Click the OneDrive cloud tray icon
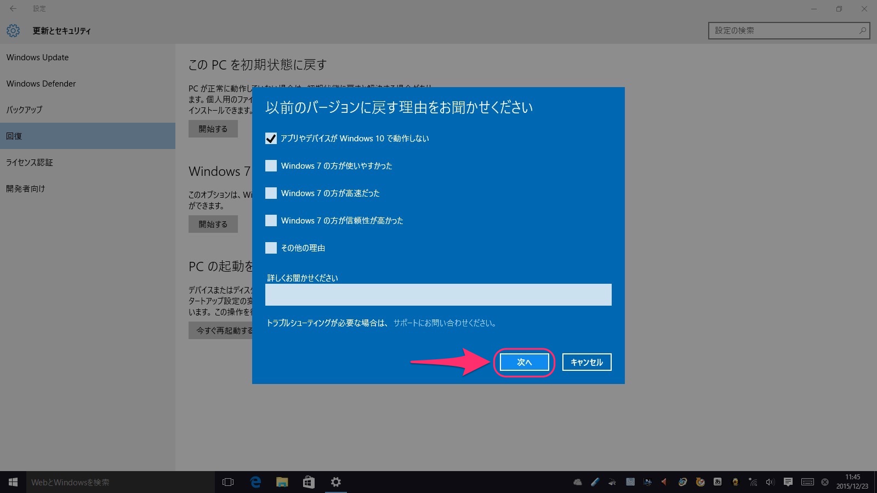 pyautogui.click(x=578, y=482)
